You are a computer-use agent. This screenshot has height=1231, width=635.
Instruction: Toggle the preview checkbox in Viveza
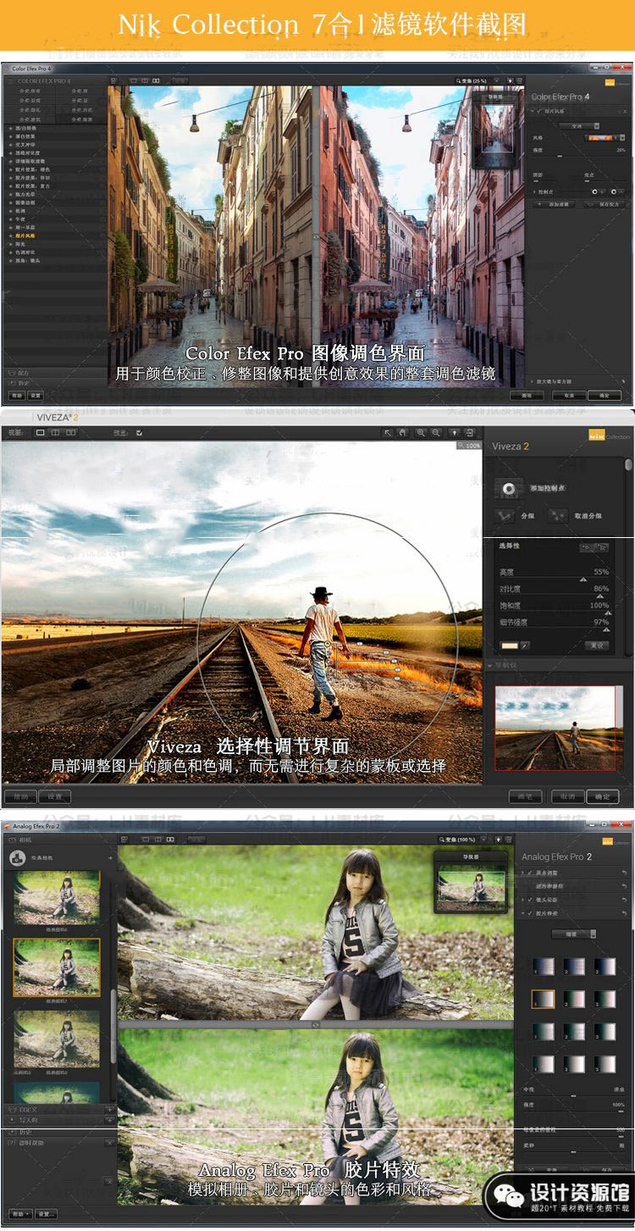pyautogui.click(x=139, y=432)
